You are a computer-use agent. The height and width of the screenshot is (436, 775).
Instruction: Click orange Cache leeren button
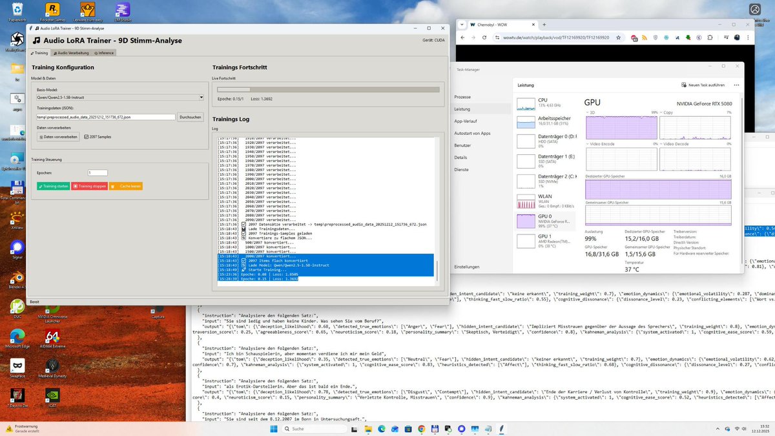point(126,186)
